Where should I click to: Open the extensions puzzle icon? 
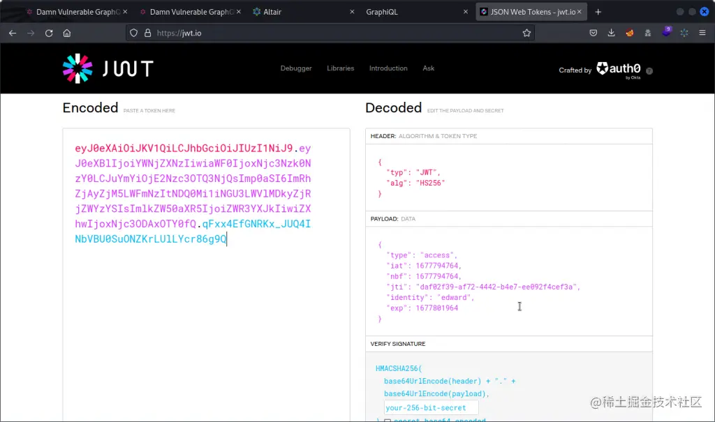(648, 33)
